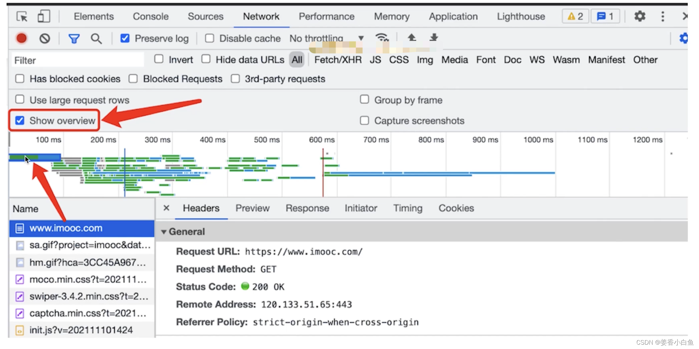
Task: Open the Sources tab
Action: pos(205,16)
